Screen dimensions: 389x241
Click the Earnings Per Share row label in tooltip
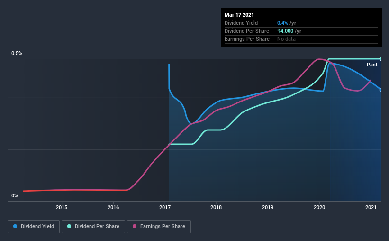point(247,39)
